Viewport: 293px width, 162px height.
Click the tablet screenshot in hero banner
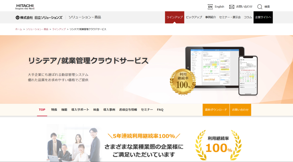click(215, 67)
